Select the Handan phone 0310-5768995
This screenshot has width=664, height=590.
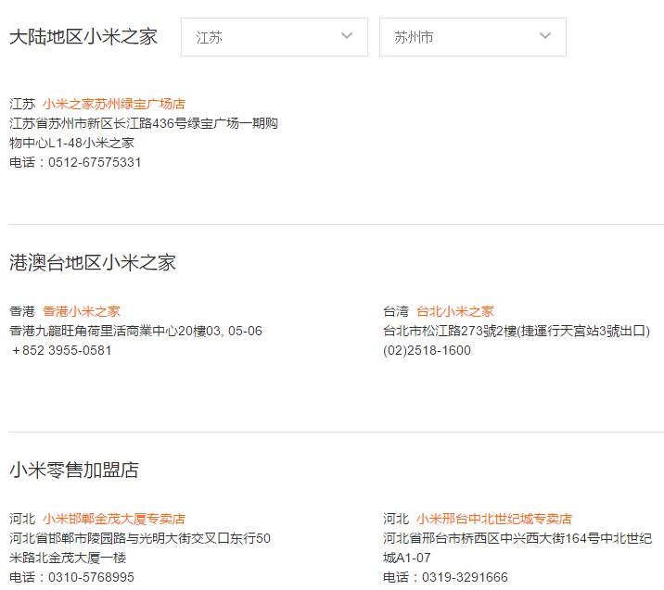[x=91, y=577]
